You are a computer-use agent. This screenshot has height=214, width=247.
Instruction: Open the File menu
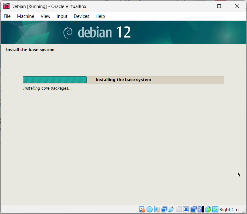[x=7, y=16]
